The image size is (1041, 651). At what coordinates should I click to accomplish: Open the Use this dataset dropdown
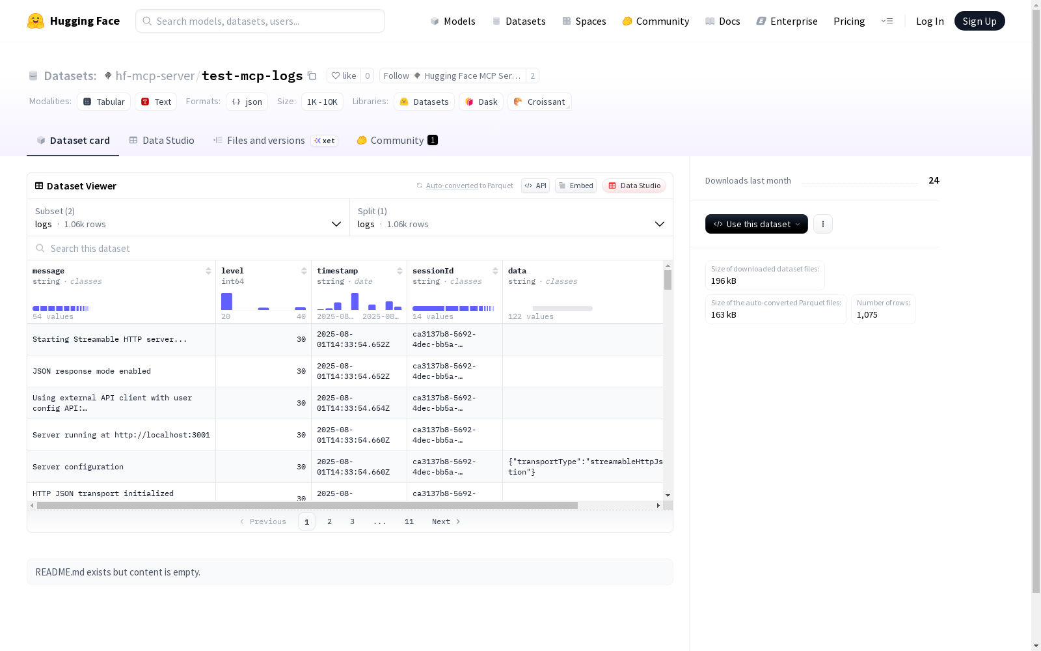click(757, 224)
